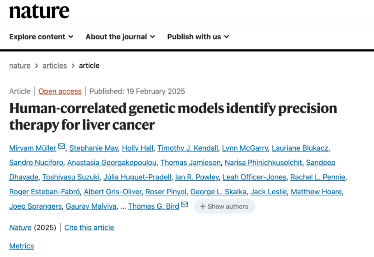The image size is (374, 257).
Task: Open Thomas G. Bird author link
Action: click(x=153, y=206)
